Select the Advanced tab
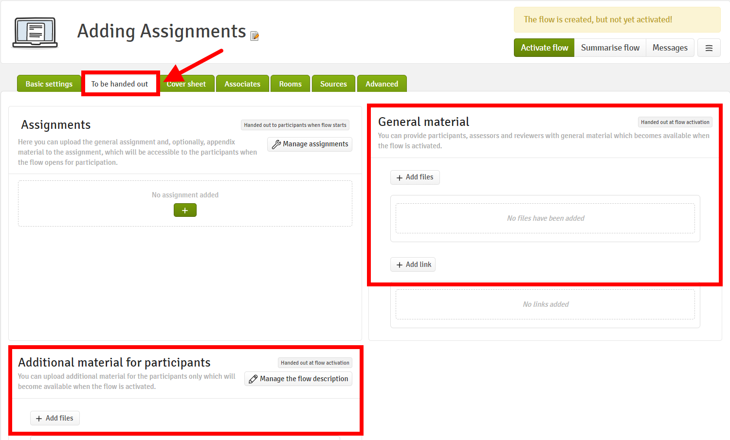 coord(382,84)
